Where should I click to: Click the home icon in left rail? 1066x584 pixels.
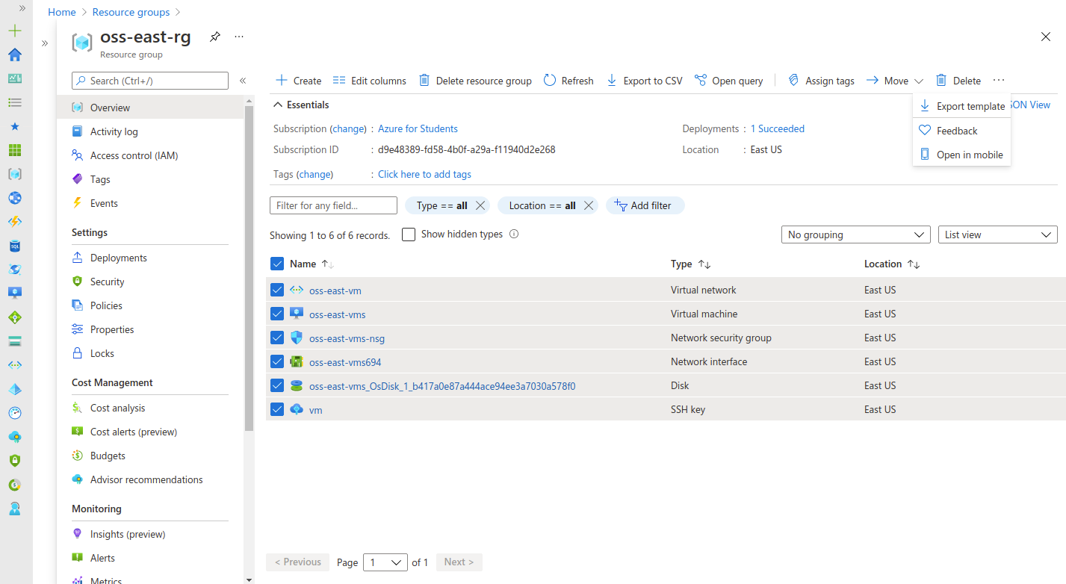click(x=15, y=55)
